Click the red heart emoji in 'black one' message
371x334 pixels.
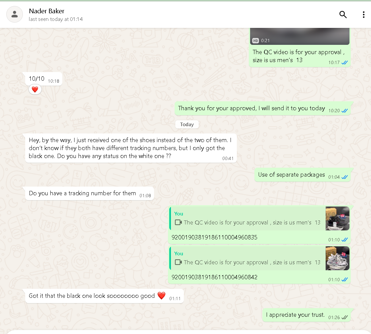[x=161, y=296]
